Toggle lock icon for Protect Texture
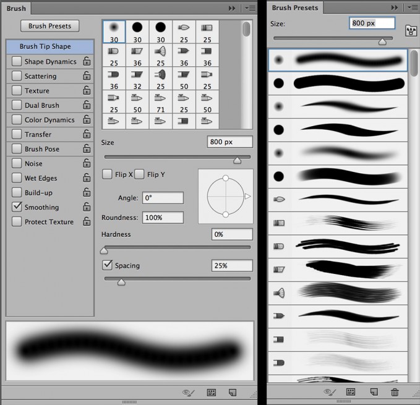This screenshot has height=405, width=420. tap(87, 221)
